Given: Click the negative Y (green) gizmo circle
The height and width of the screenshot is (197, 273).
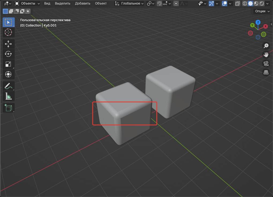Looking at the screenshot, I should [264, 34].
